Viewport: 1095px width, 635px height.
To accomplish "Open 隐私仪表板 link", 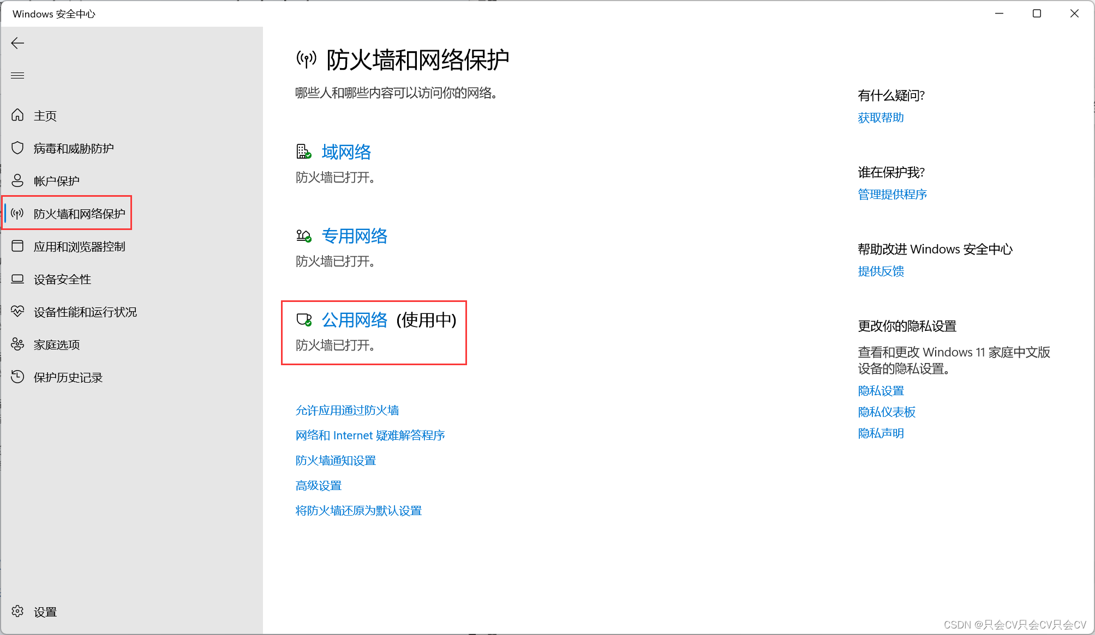I will 886,412.
